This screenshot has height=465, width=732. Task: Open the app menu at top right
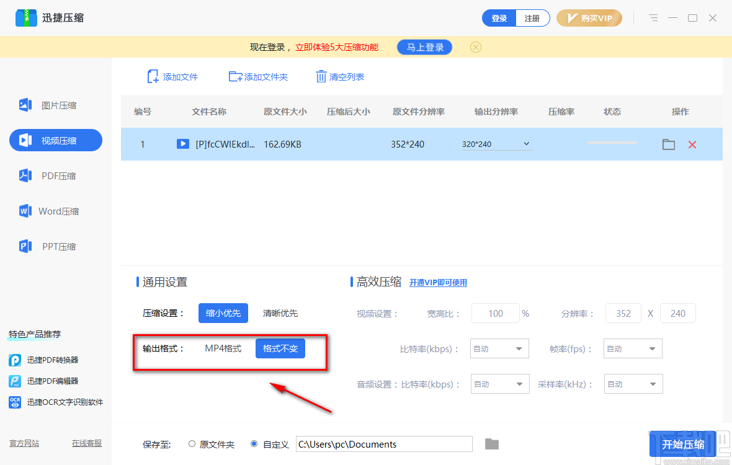click(x=653, y=18)
